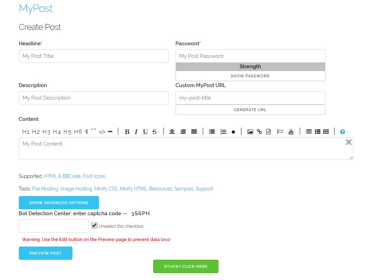Insert a paragraph with the pilcrow icon
This screenshot has width=386, height=280.
tap(87, 132)
